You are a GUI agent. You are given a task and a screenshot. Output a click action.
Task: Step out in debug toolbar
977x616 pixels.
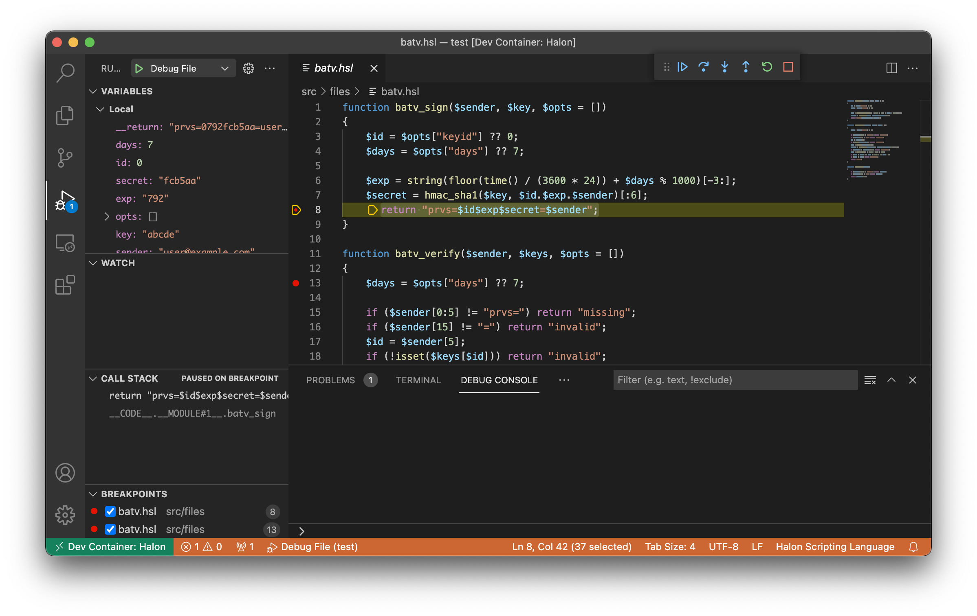(x=746, y=67)
